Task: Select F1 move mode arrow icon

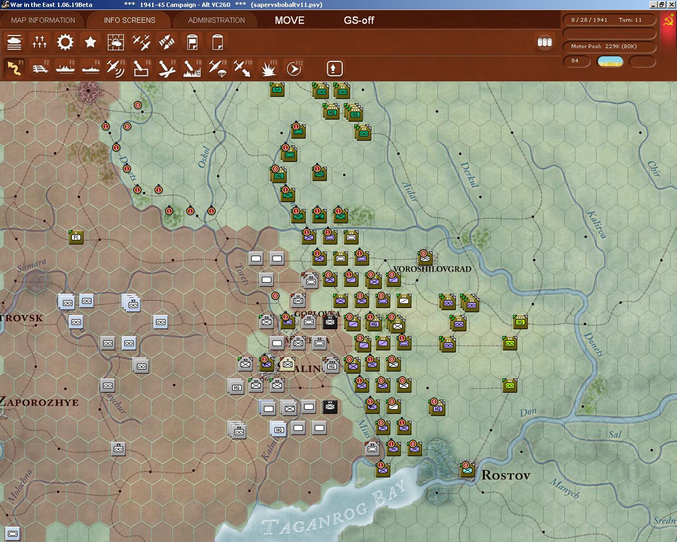Action: click(x=14, y=68)
